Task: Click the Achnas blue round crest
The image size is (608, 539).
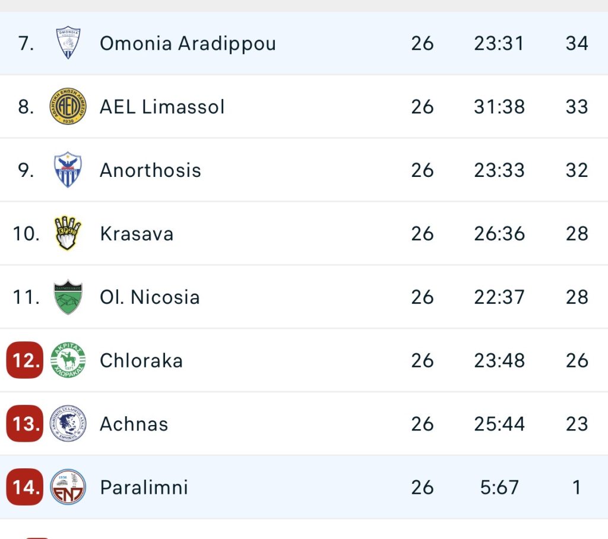Action: coord(68,424)
